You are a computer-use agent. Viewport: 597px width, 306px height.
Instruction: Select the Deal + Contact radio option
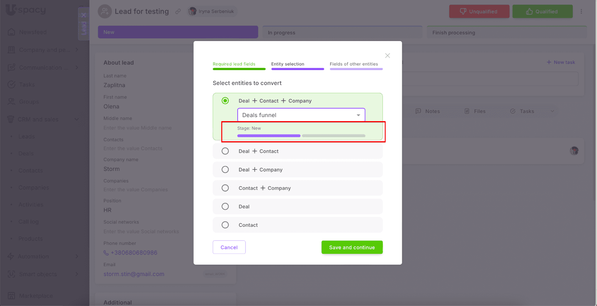click(x=225, y=151)
